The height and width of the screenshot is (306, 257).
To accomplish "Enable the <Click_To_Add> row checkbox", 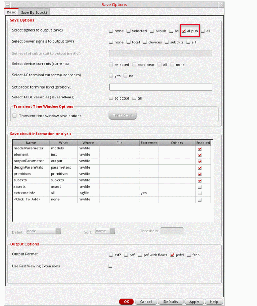I will [x=200, y=200].
